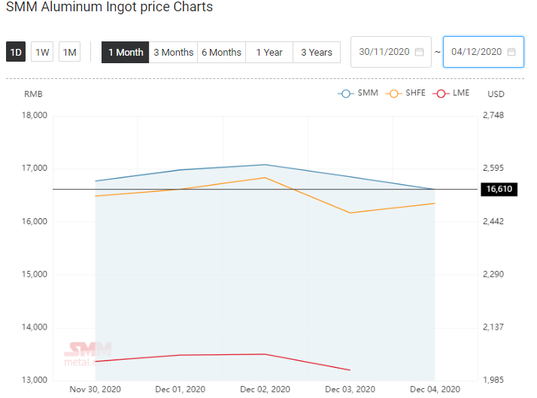This screenshot has width=537, height=398.
Task: Choose the 1 Year range tab
Action: coord(269,53)
